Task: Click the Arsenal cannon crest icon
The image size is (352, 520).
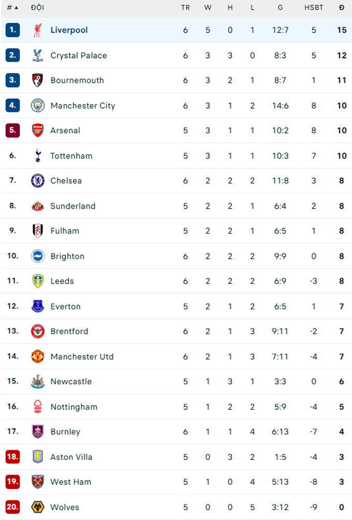Action: (37, 131)
